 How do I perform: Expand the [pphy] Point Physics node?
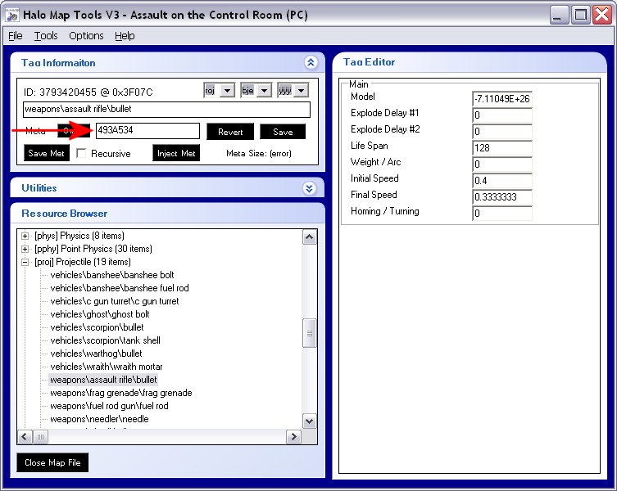[x=25, y=249]
